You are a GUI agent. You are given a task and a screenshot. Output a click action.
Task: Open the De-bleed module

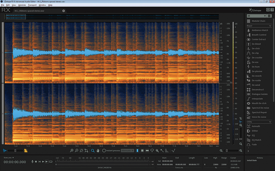[x=254, y=44]
